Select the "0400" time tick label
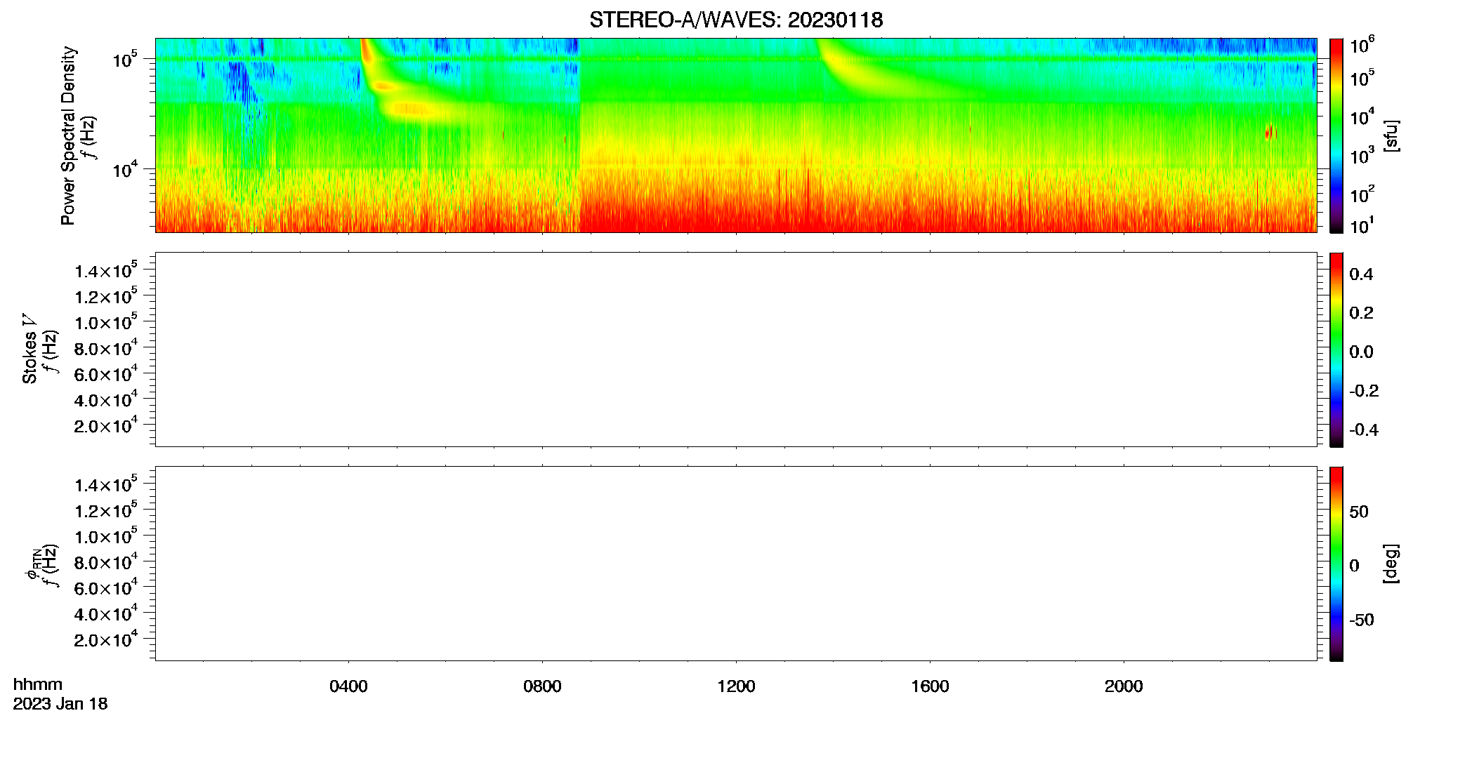This screenshot has width=1472, height=758. (x=348, y=686)
